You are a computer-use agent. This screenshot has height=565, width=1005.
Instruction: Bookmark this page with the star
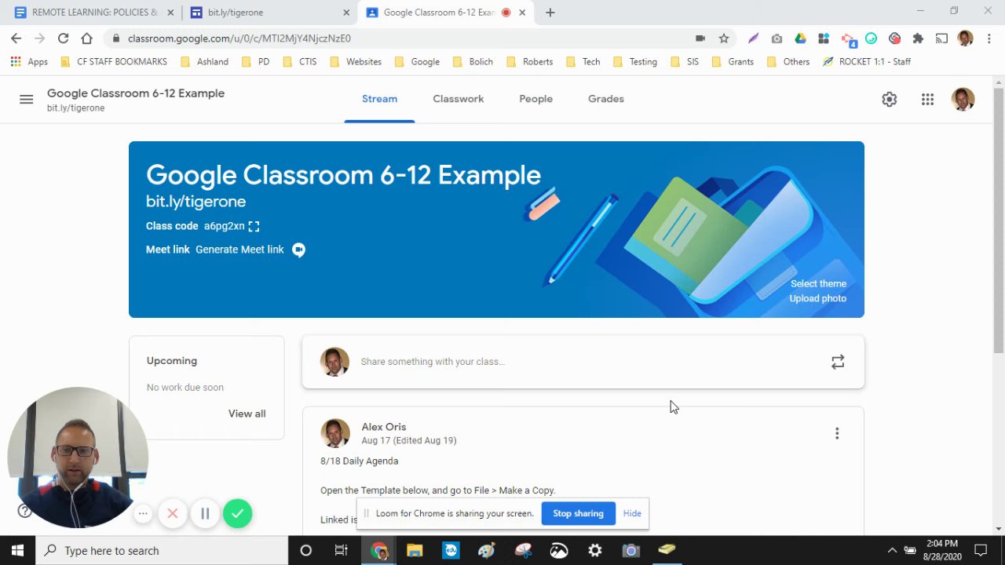click(x=724, y=38)
